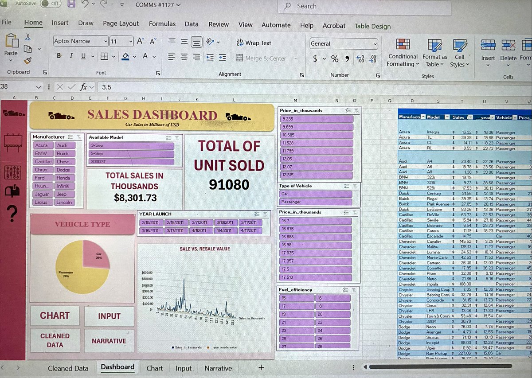This screenshot has width=532, height=378.
Task: Expand the Name Box dropdown arrow
Action: [x=39, y=87]
